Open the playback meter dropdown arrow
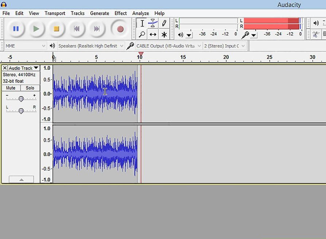The image size is (326, 239). click(x=189, y=35)
